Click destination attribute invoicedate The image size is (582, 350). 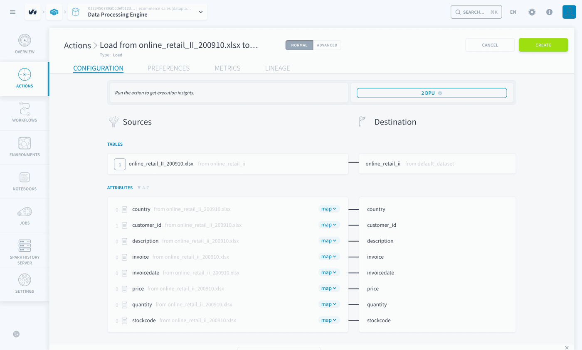coord(380,273)
